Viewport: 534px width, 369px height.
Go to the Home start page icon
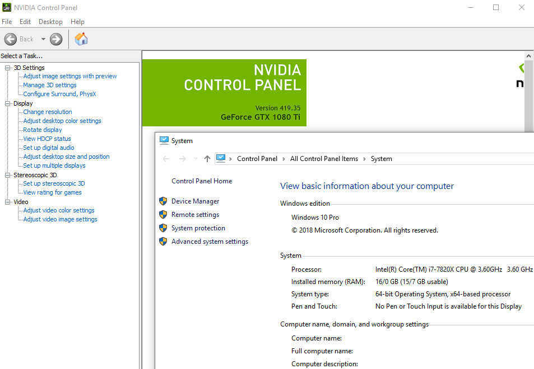coord(81,39)
